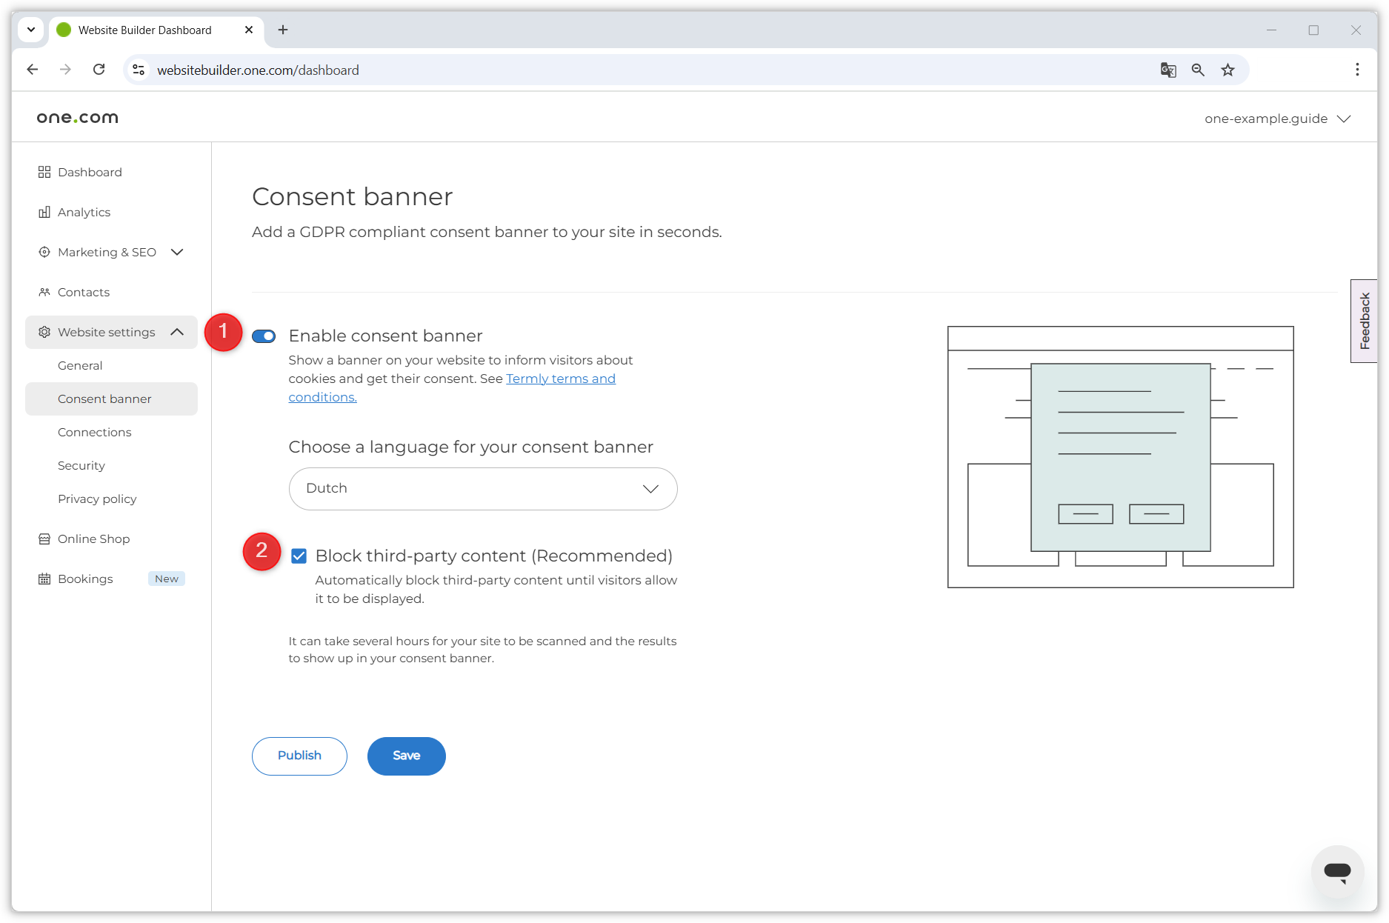Viewport: 1389px width, 923px height.
Task: Switch to the Security settings page
Action: click(x=81, y=465)
